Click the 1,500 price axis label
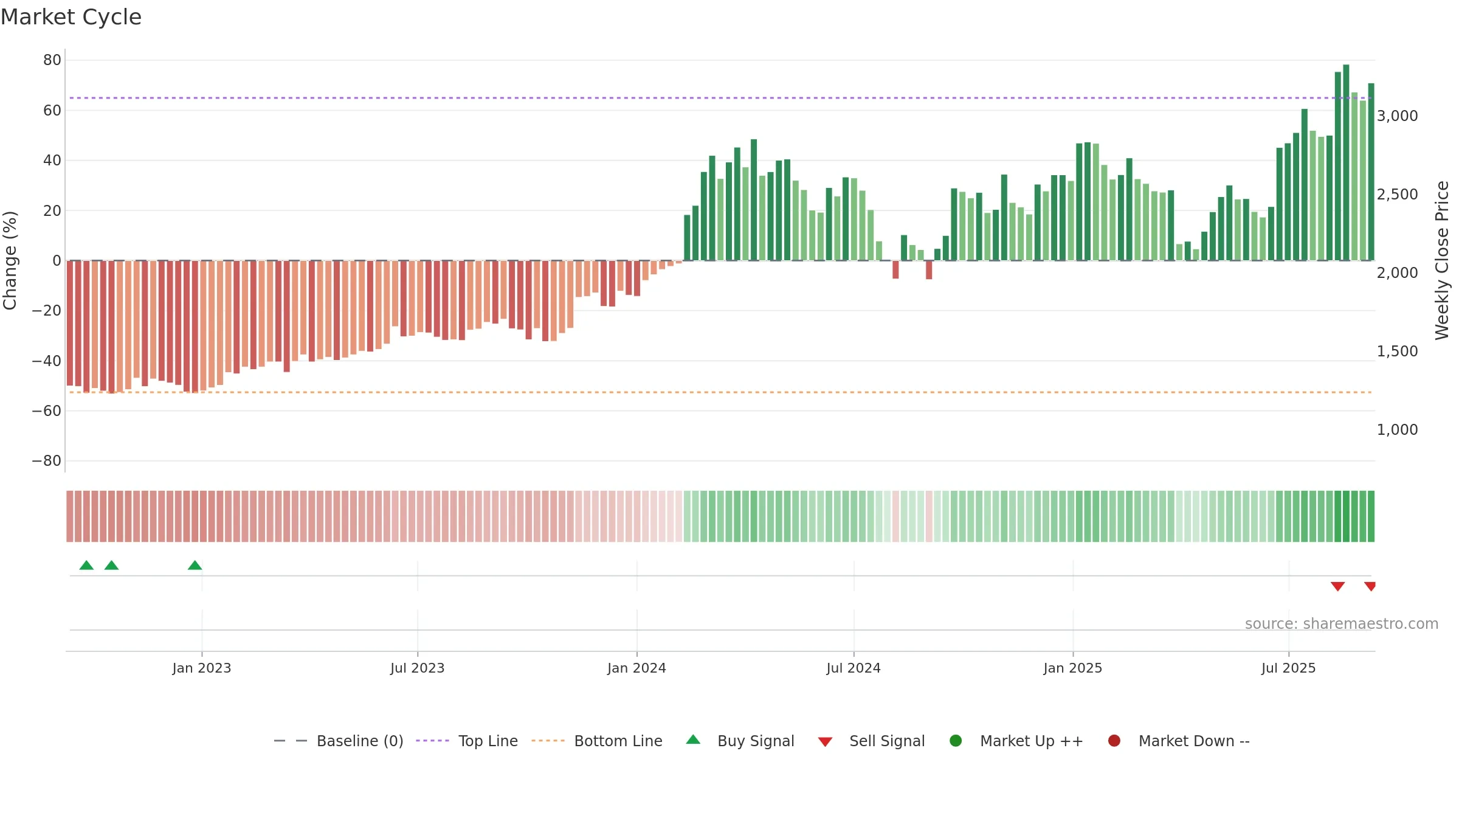Viewport: 1459px width, 821px height. pos(1397,351)
